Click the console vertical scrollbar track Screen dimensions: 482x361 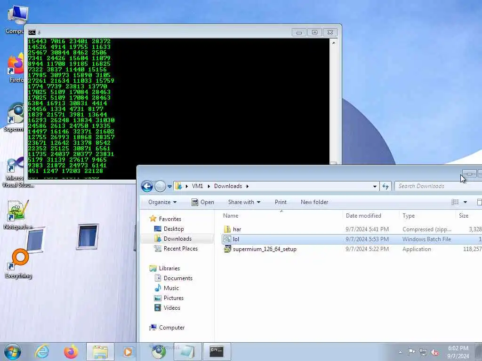[334, 104]
